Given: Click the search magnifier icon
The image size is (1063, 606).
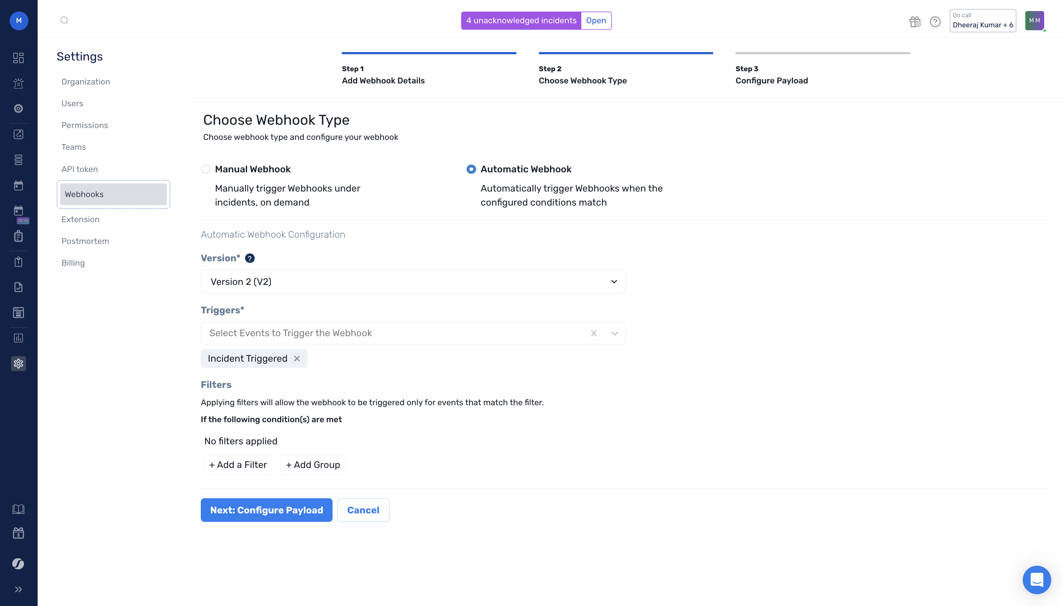Looking at the screenshot, I should coord(64,20).
